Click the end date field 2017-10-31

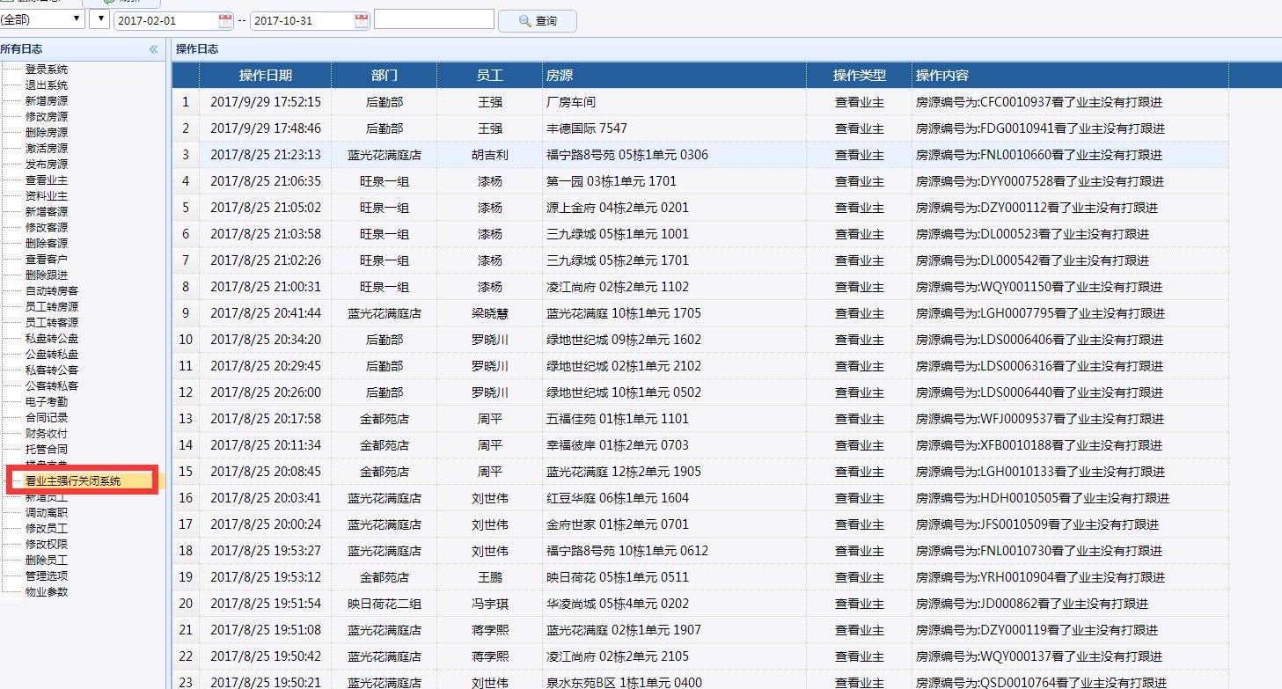302,20
